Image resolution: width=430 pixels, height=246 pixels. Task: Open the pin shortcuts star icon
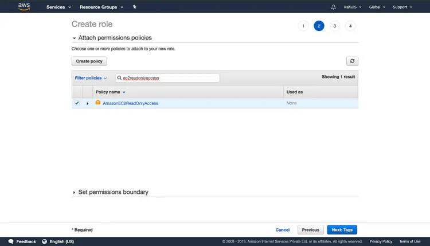coord(134,7)
